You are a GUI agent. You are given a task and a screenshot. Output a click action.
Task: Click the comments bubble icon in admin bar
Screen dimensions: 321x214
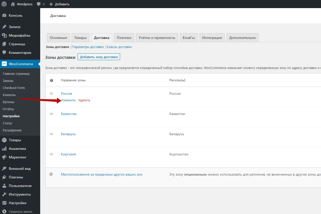38,4
